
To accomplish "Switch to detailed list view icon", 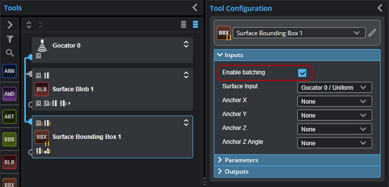I will click(195, 24).
